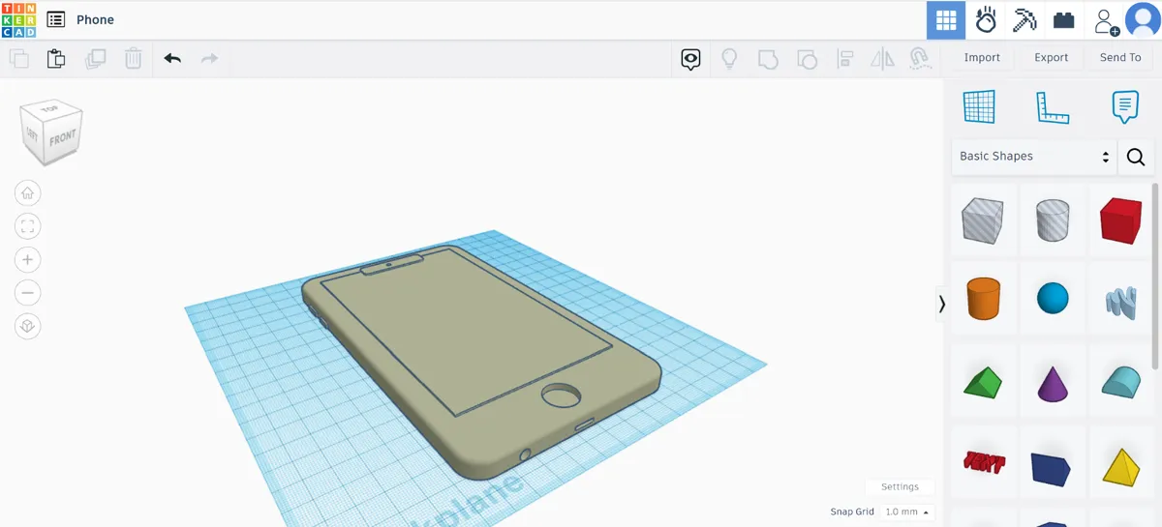This screenshot has height=527, width=1162.
Task: Pick the red Text shape
Action: pos(983,461)
